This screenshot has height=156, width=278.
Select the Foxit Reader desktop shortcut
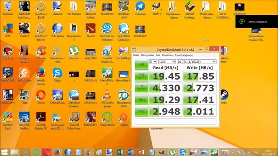pos(24,74)
